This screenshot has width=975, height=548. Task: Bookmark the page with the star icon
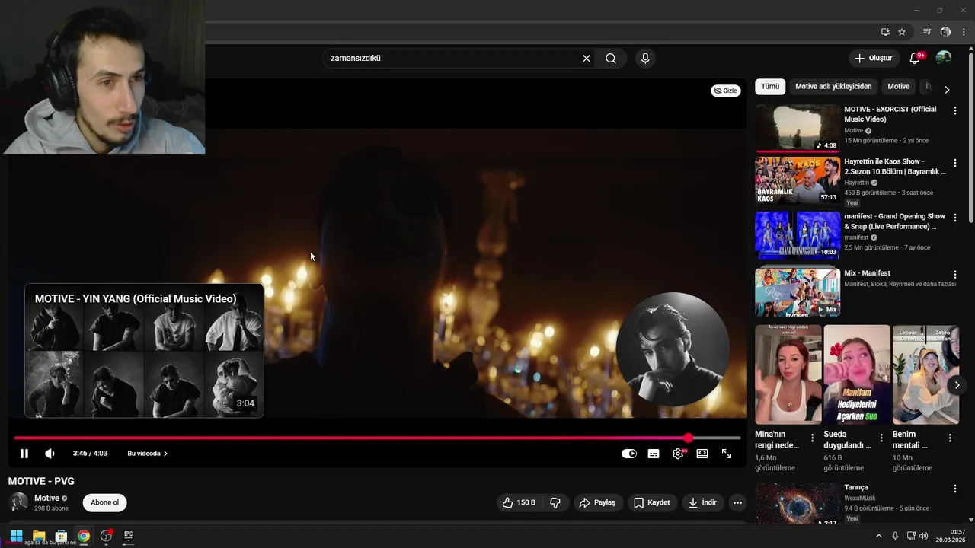click(x=902, y=32)
